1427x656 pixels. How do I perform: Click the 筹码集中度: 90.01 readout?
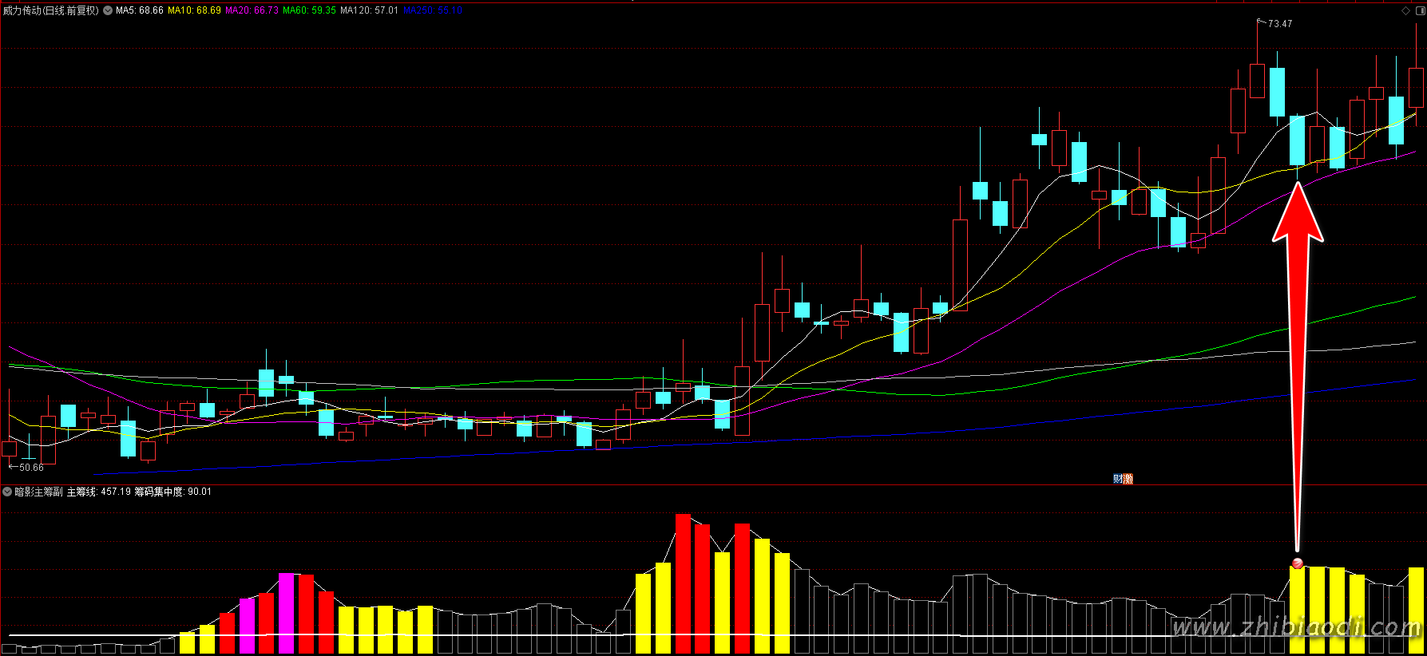pos(172,492)
